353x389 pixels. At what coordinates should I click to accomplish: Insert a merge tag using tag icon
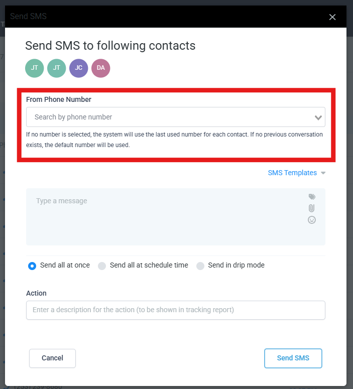point(312,197)
